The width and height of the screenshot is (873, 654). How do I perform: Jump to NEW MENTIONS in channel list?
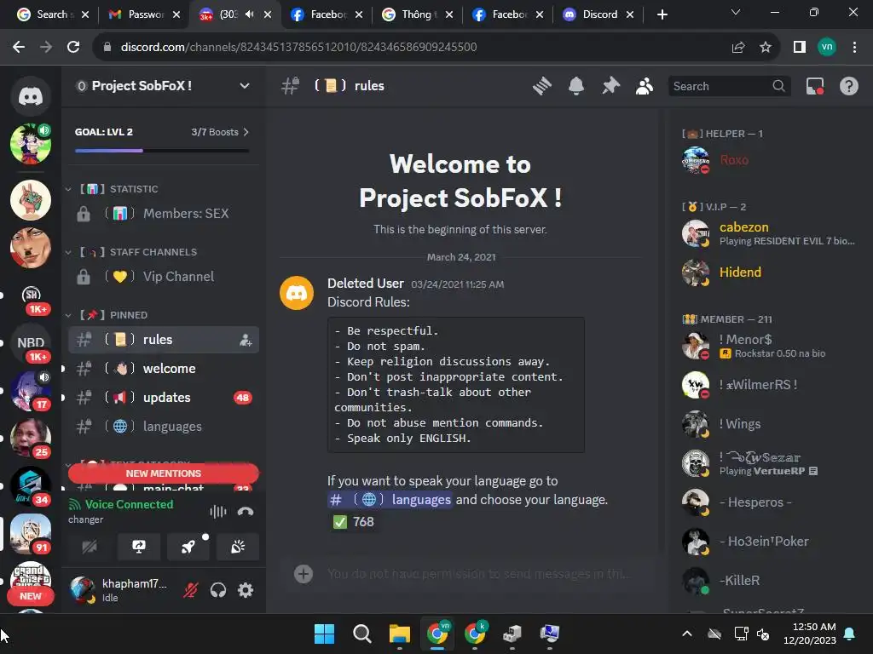point(163,473)
